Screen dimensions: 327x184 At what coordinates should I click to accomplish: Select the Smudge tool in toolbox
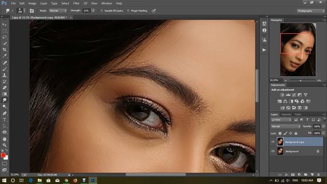tap(5, 100)
